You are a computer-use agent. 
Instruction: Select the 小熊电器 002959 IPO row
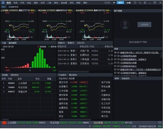click(85, 59)
